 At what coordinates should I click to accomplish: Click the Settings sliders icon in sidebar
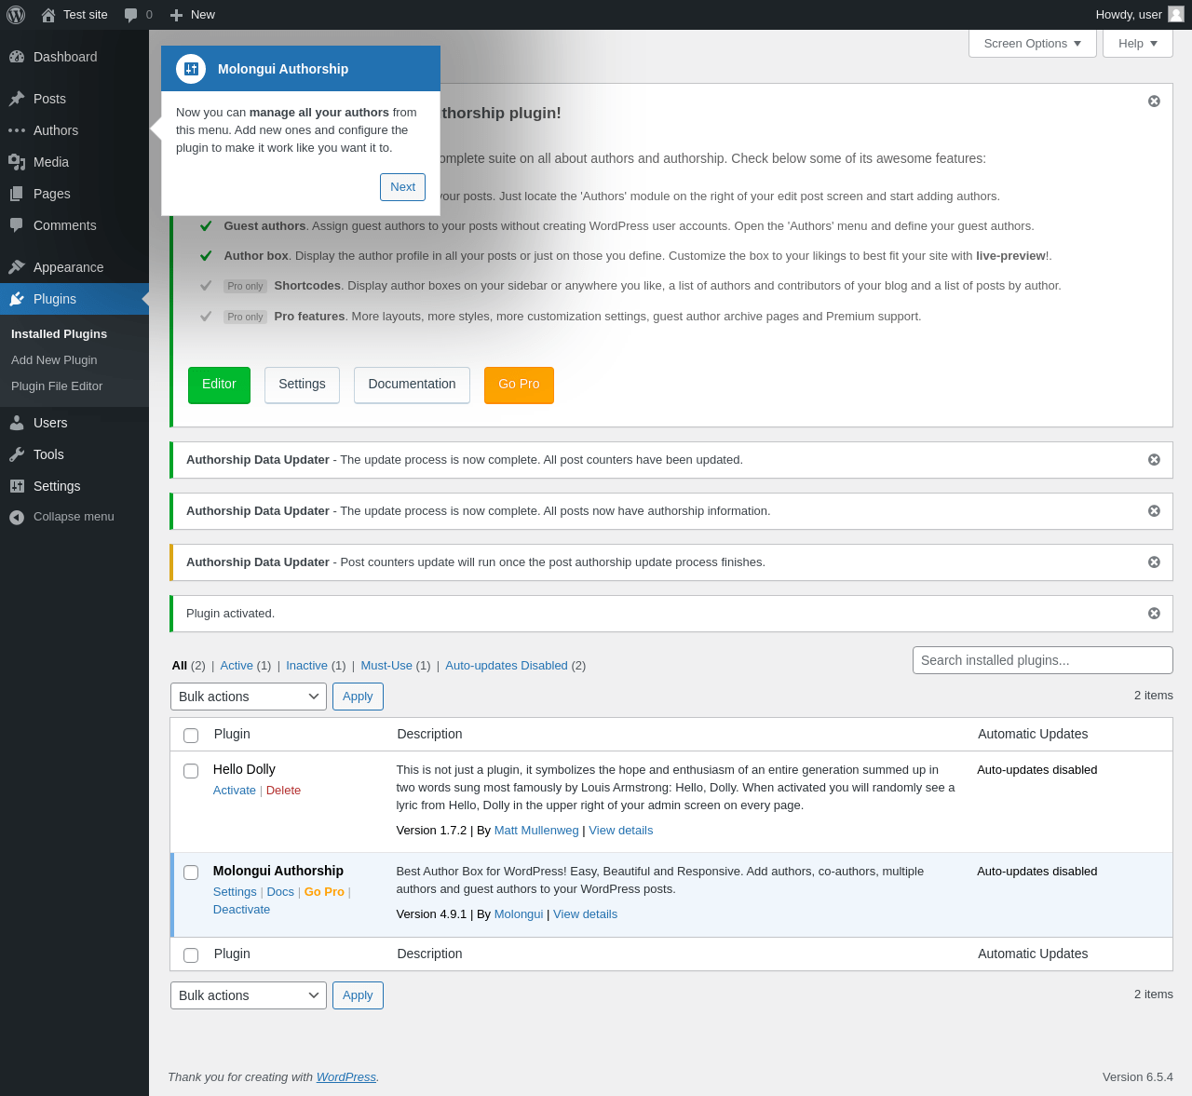tap(17, 486)
